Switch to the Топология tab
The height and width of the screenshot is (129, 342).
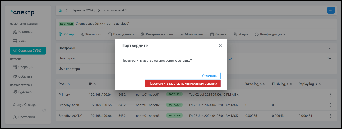pyautogui.click(x=91, y=34)
